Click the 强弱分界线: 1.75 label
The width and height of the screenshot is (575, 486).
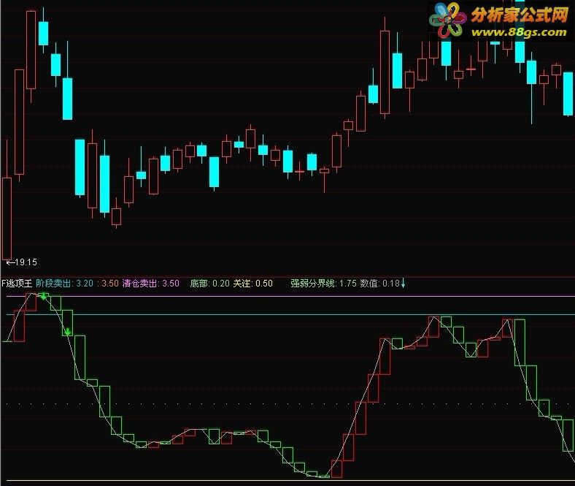[323, 284]
